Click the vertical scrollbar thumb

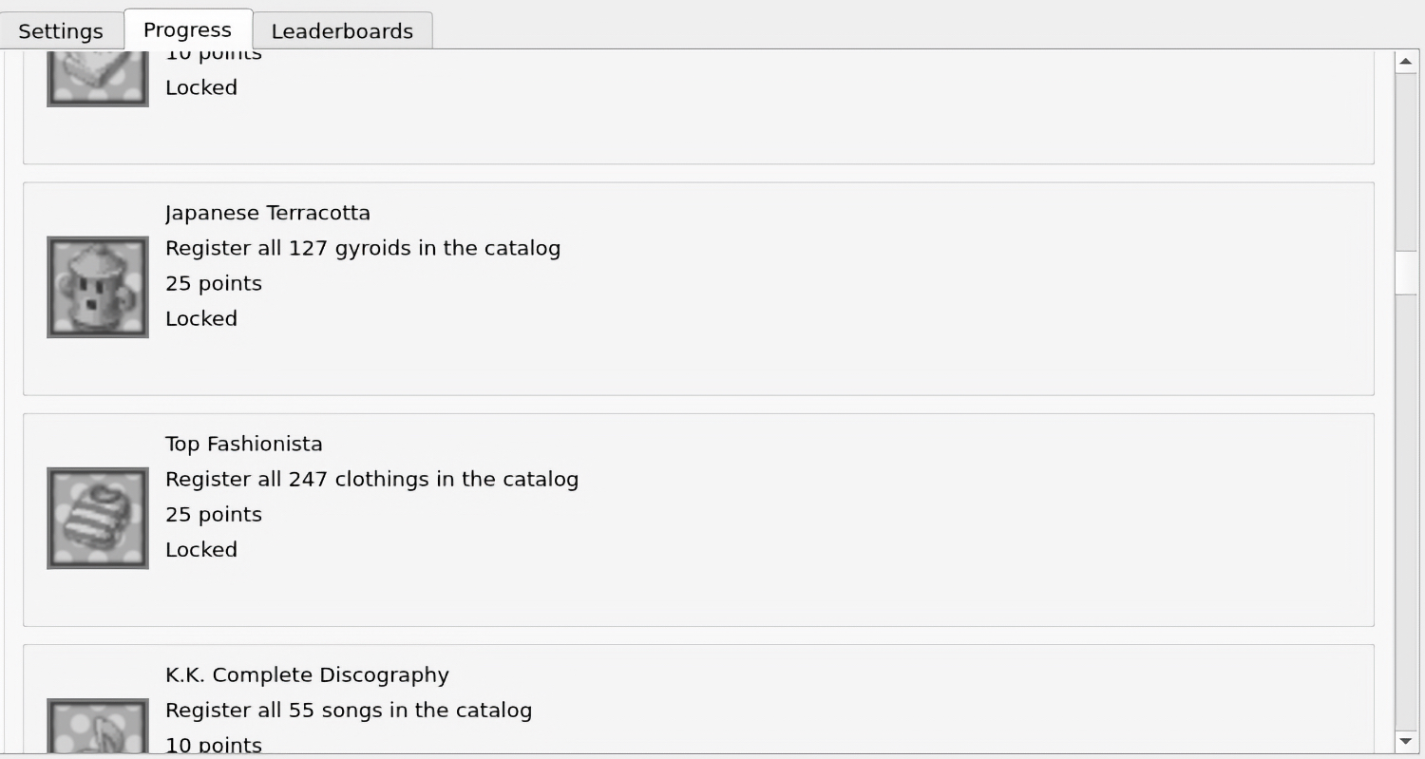(1406, 273)
